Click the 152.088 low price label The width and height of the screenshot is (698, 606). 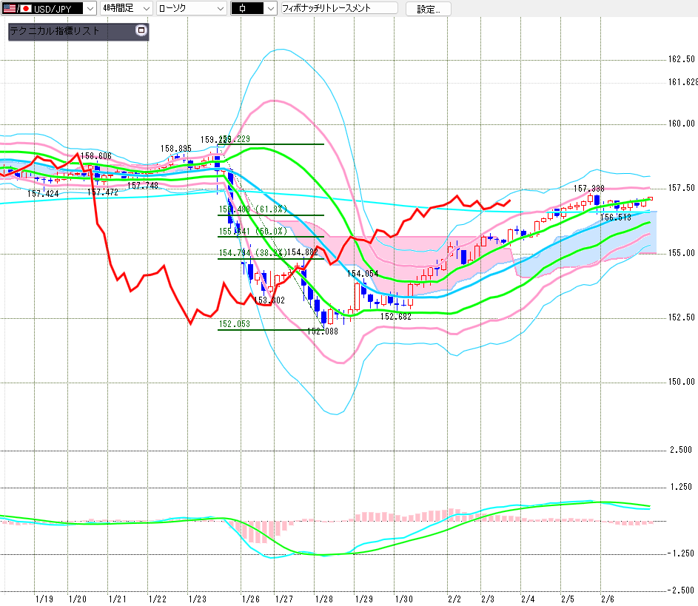(322, 331)
